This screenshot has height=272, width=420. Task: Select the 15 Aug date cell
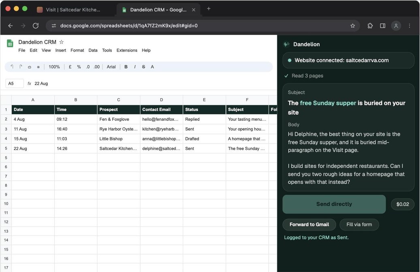(33, 139)
